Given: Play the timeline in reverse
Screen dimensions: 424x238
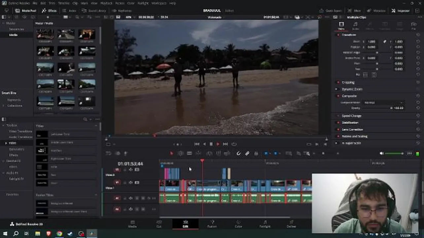Looking at the screenshot, I should [204, 144].
